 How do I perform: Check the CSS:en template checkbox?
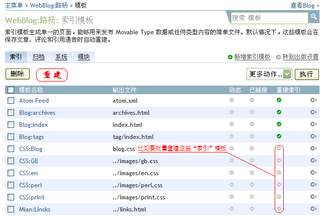point(11,173)
